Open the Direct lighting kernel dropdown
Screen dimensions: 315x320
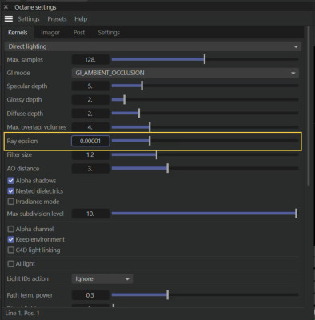(x=153, y=46)
